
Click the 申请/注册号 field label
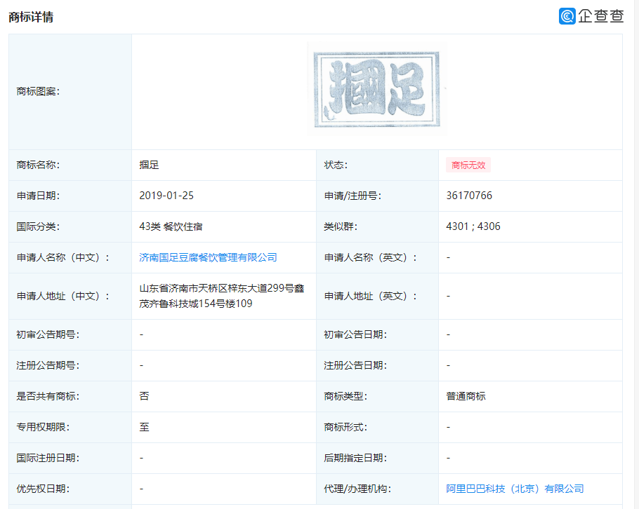pos(353,196)
